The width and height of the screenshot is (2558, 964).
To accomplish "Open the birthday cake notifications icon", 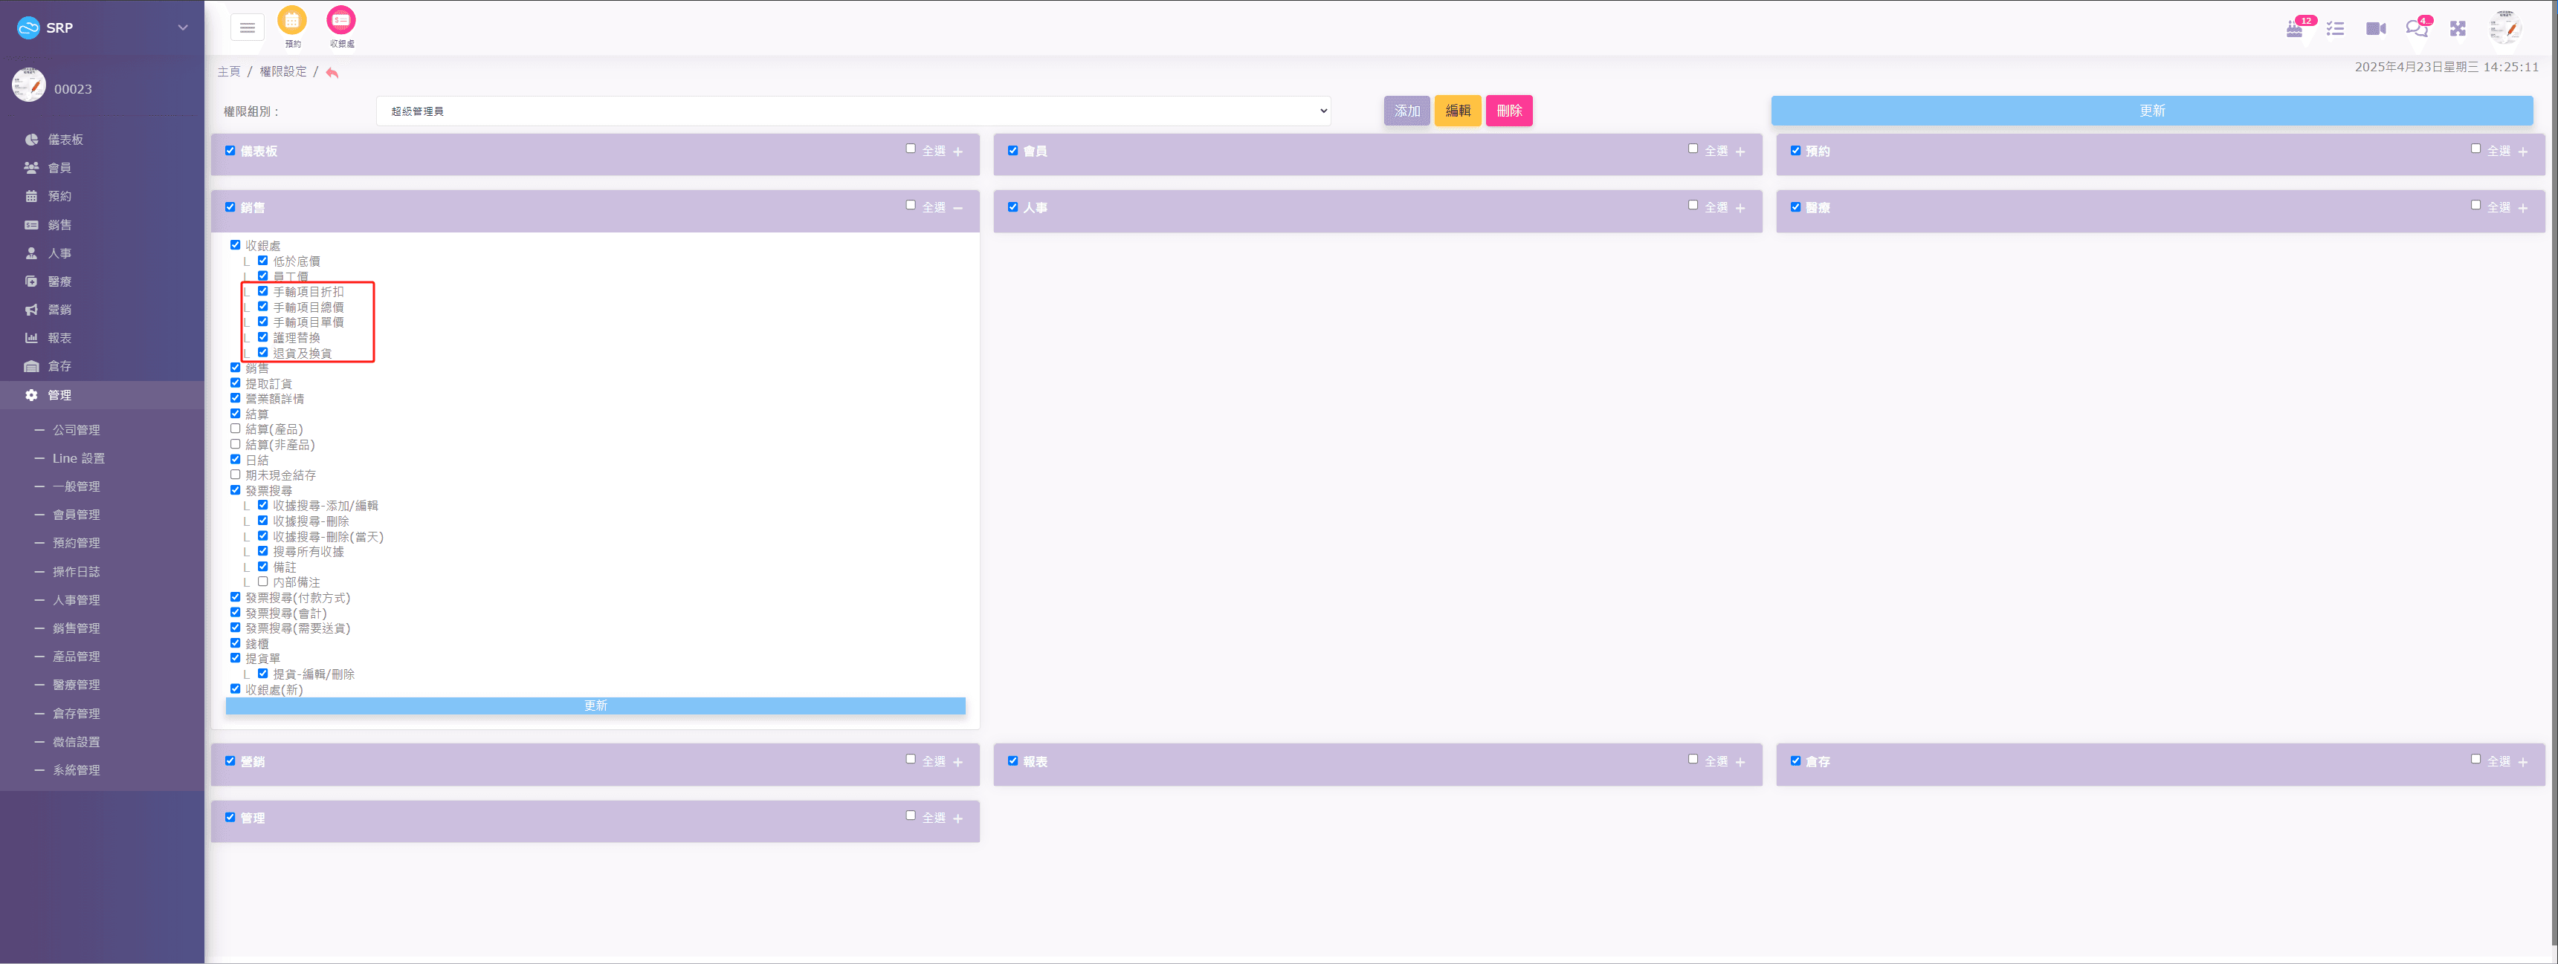I will tap(2294, 29).
